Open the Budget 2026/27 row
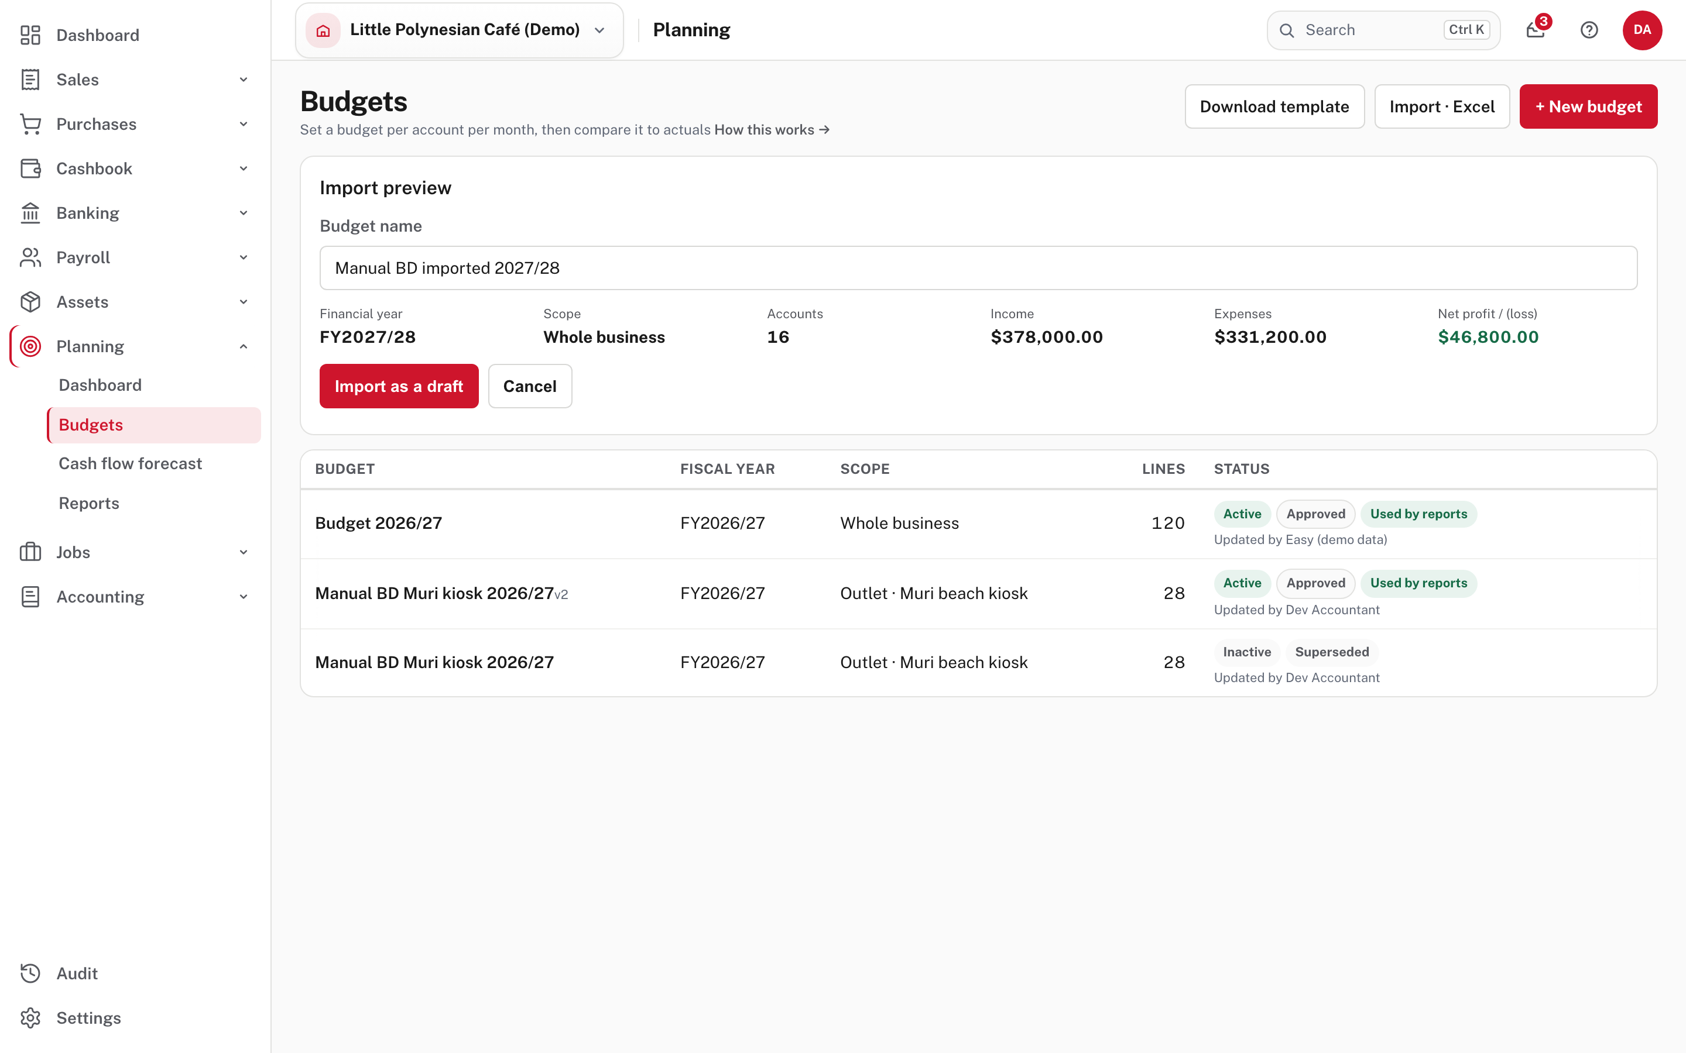Screen dimensions: 1686x1053 (x=978, y=524)
